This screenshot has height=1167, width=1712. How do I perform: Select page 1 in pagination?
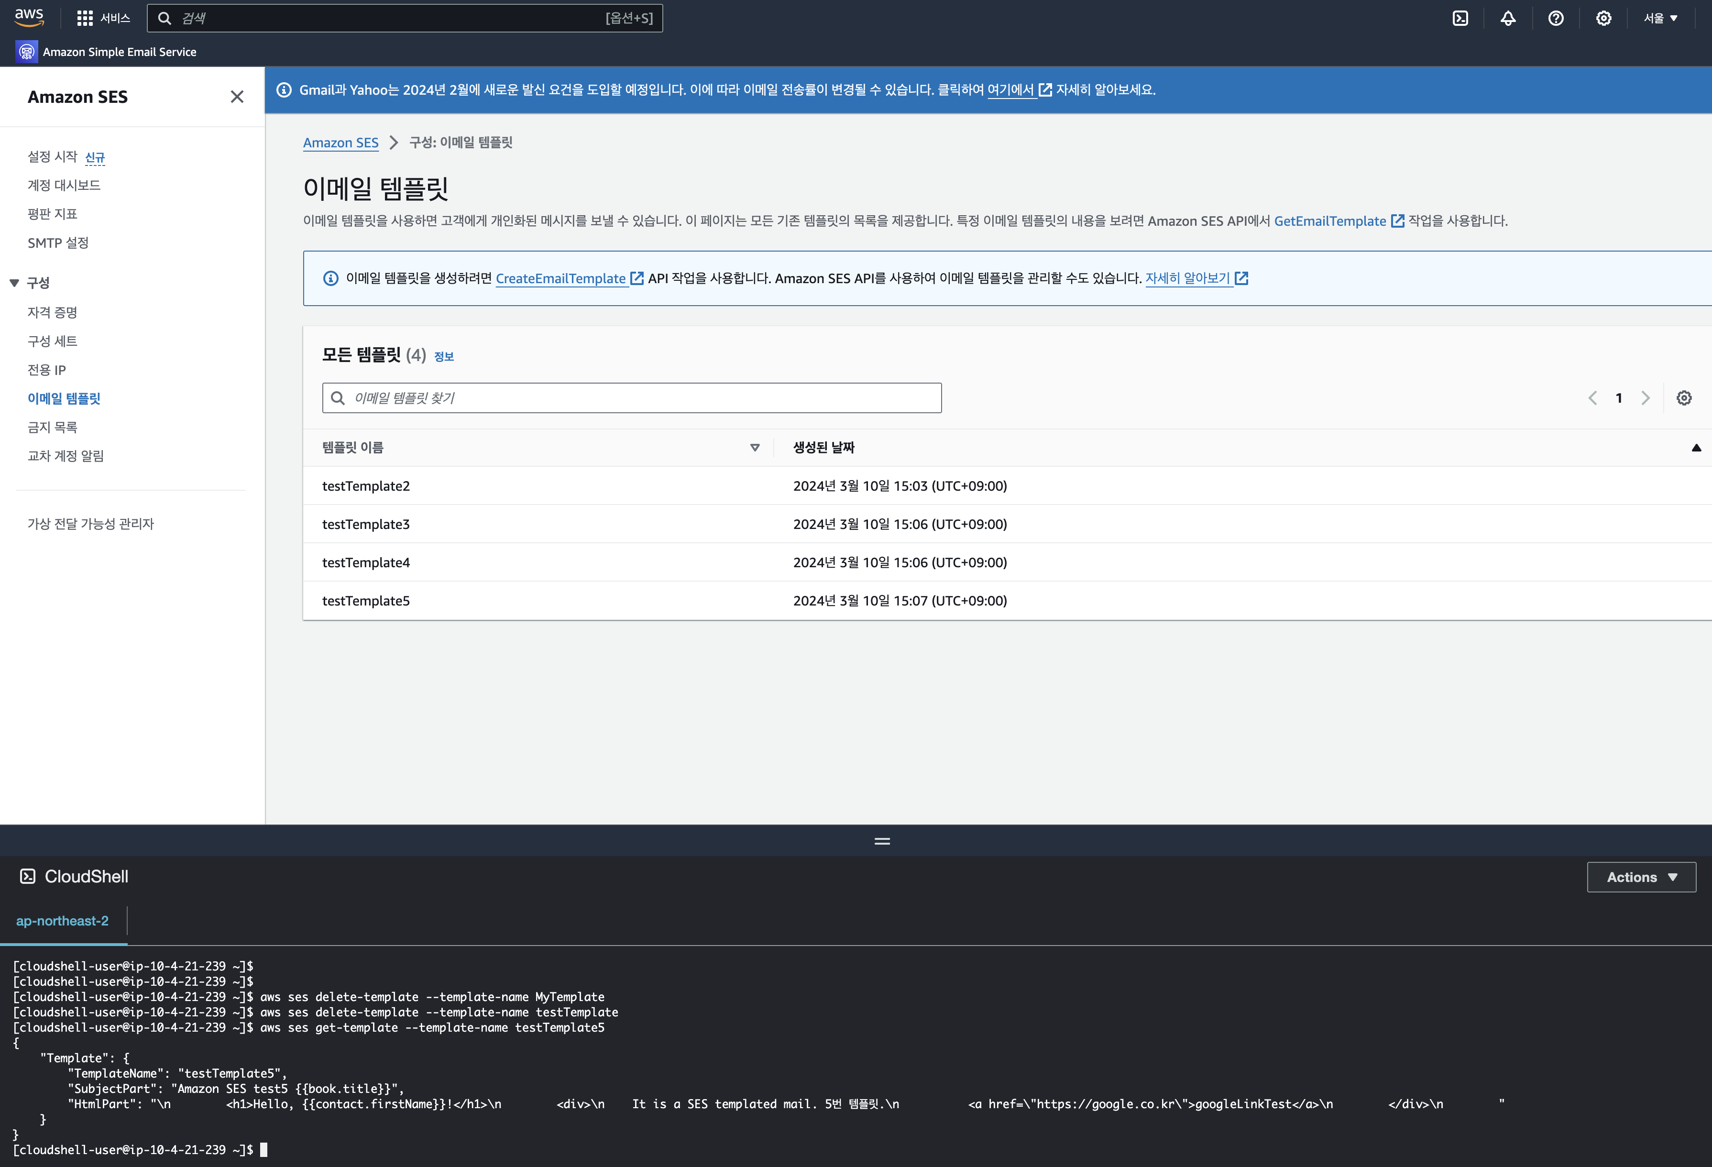click(1618, 398)
